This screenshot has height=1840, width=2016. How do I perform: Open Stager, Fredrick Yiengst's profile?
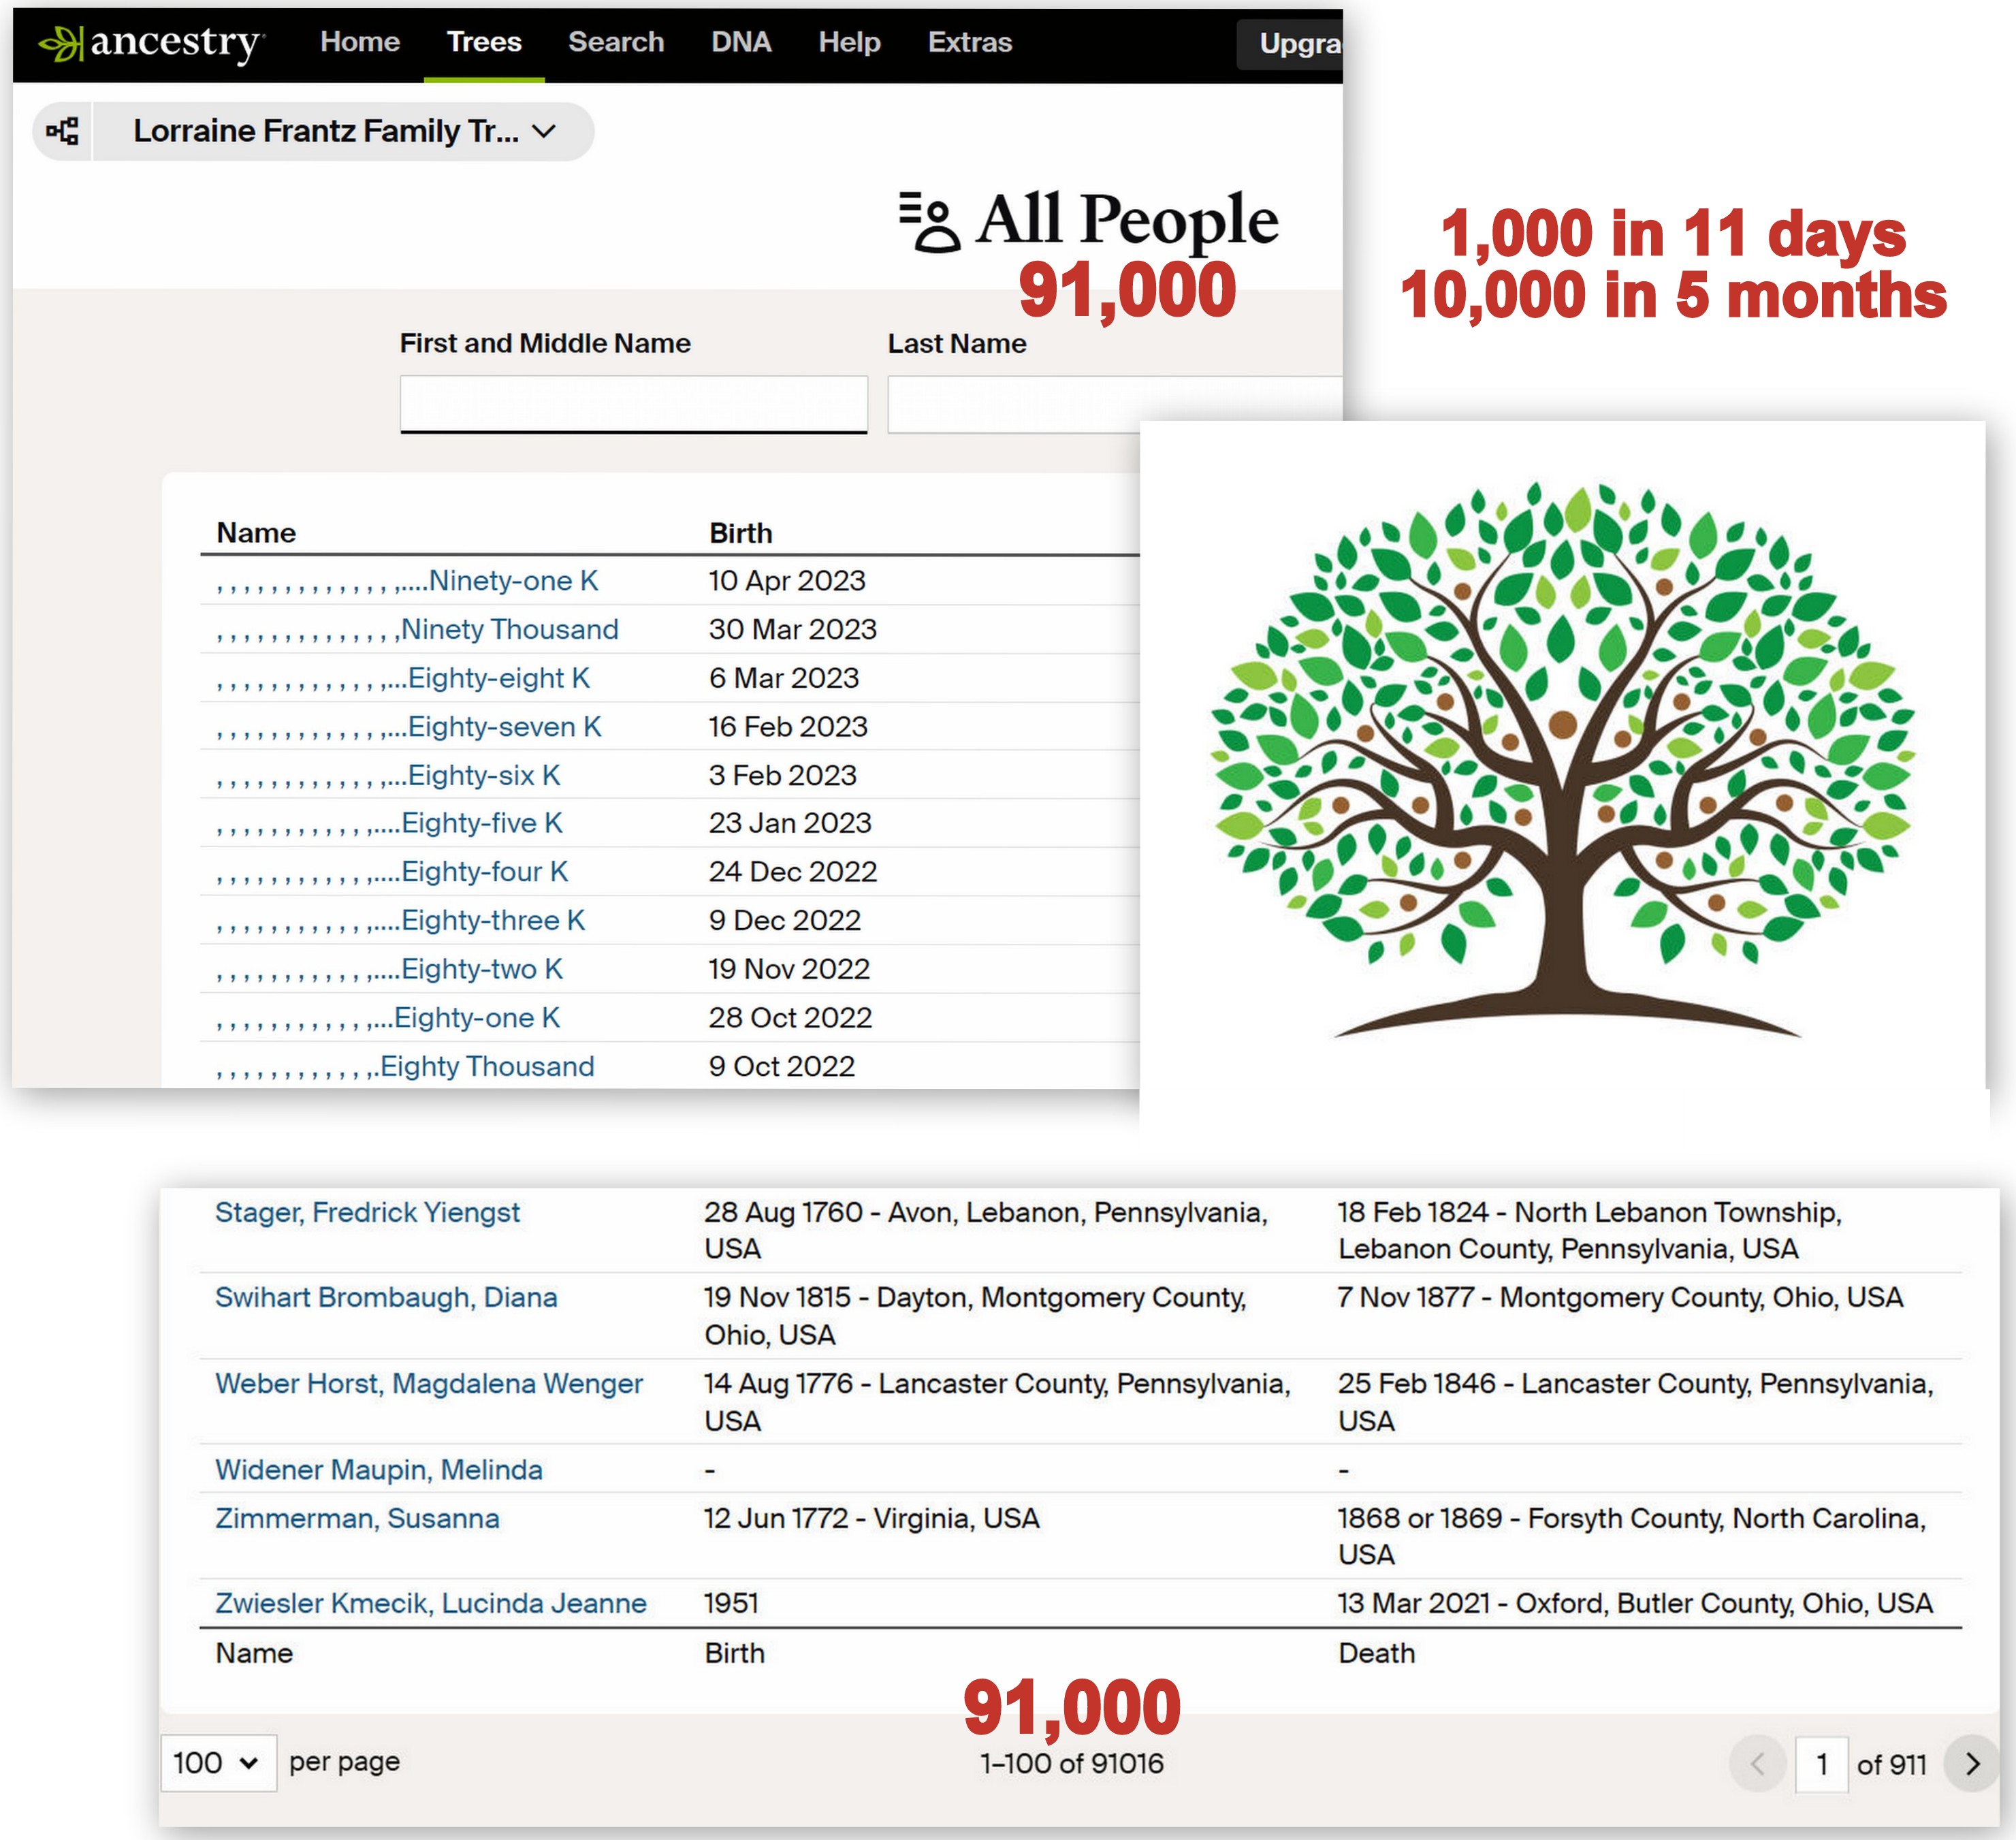pos(367,1212)
